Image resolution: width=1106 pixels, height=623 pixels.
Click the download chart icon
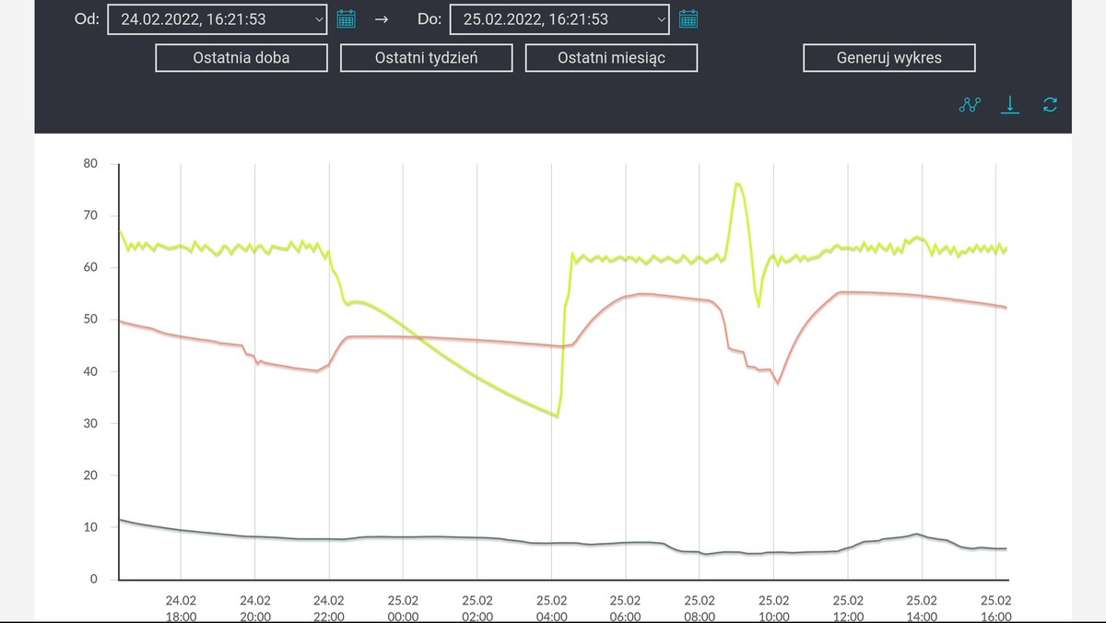point(1010,105)
